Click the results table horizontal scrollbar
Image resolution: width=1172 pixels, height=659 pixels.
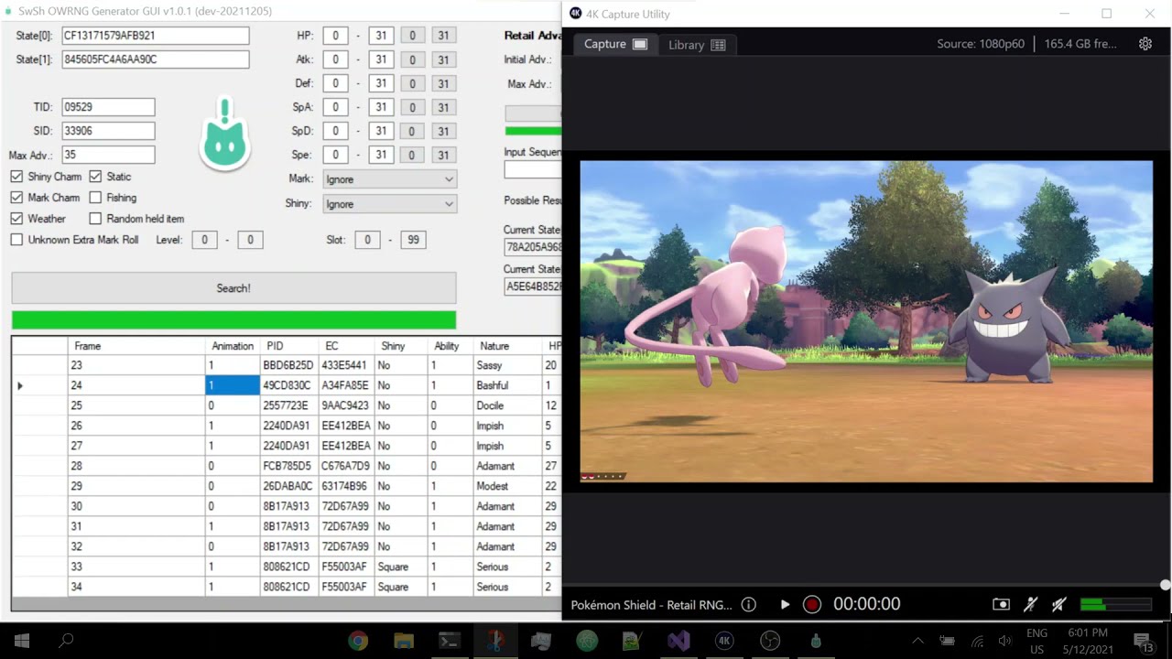pos(286,604)
